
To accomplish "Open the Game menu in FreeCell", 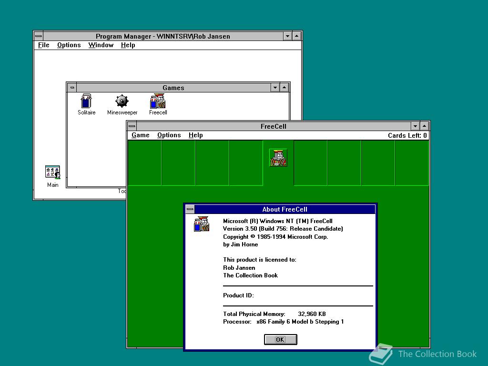I will [140, 135].
